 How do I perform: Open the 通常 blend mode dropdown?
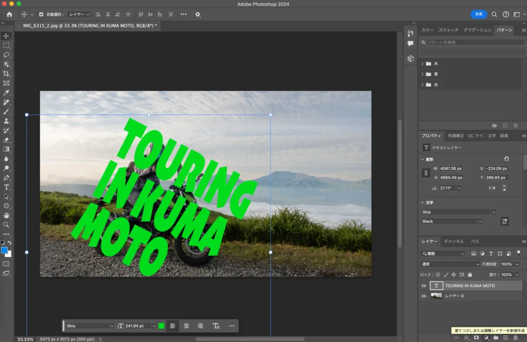[450, 264]
